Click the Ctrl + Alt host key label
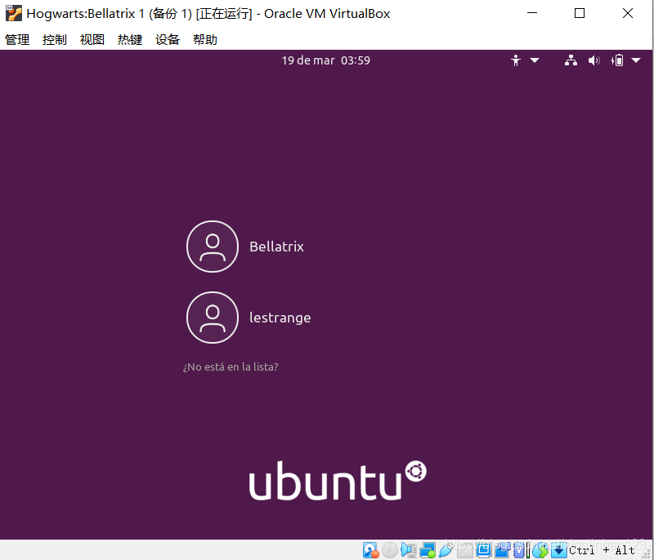Image resolution: width=654 pixels, height=560 pixels. click(x=602, y=550)
